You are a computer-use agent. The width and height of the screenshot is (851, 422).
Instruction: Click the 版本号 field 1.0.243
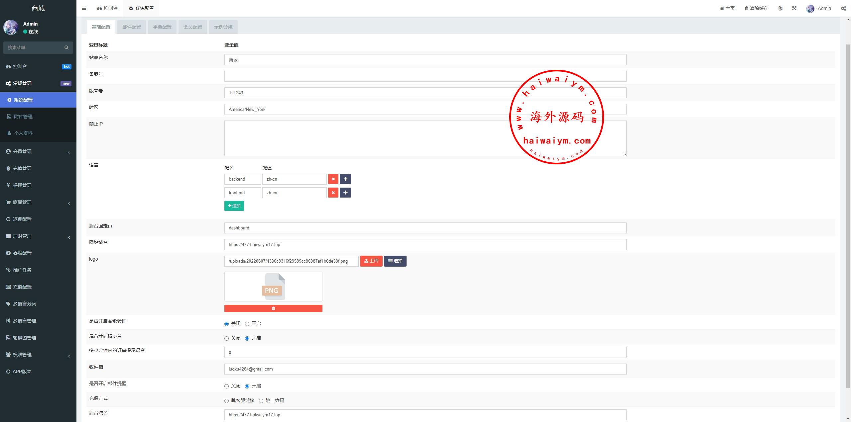425,93
